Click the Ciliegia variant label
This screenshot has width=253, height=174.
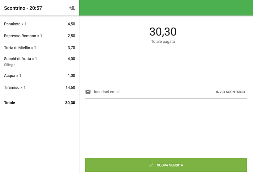click(10, 65)
